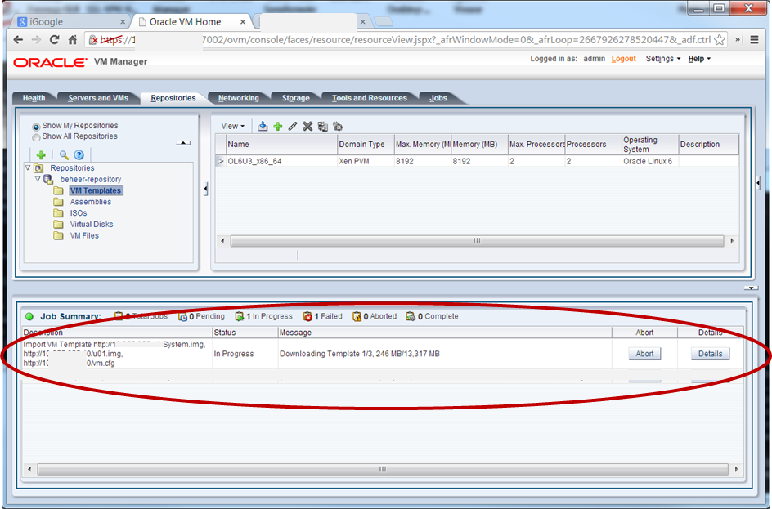Click the pencil Edit template icon

click(293, 127)
